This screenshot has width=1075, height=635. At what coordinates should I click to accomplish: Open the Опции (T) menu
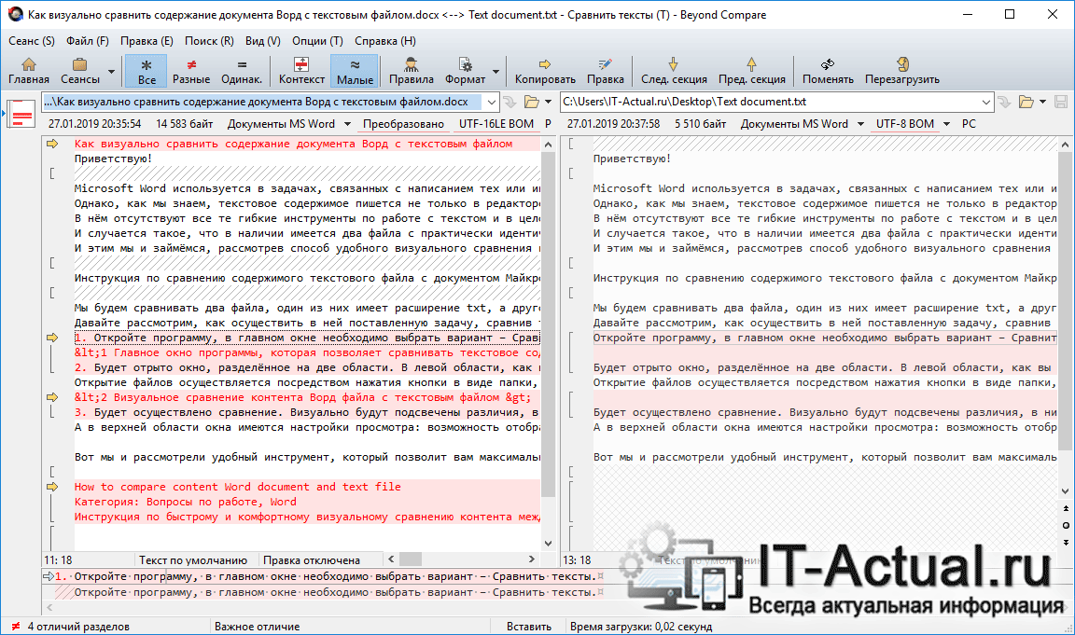(317, 41)
